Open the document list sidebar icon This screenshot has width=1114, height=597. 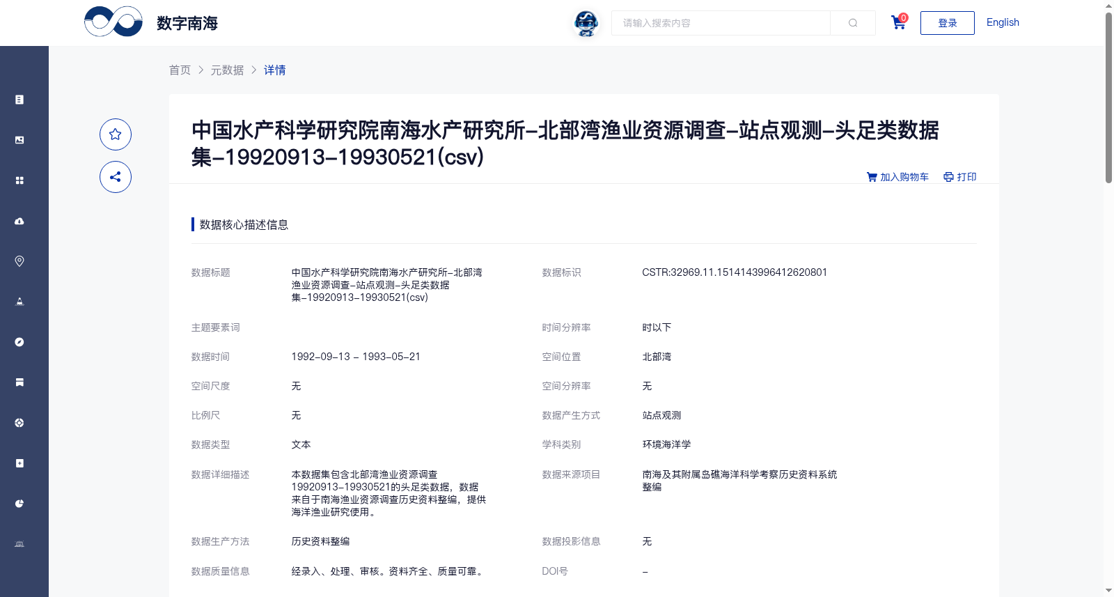19,100
